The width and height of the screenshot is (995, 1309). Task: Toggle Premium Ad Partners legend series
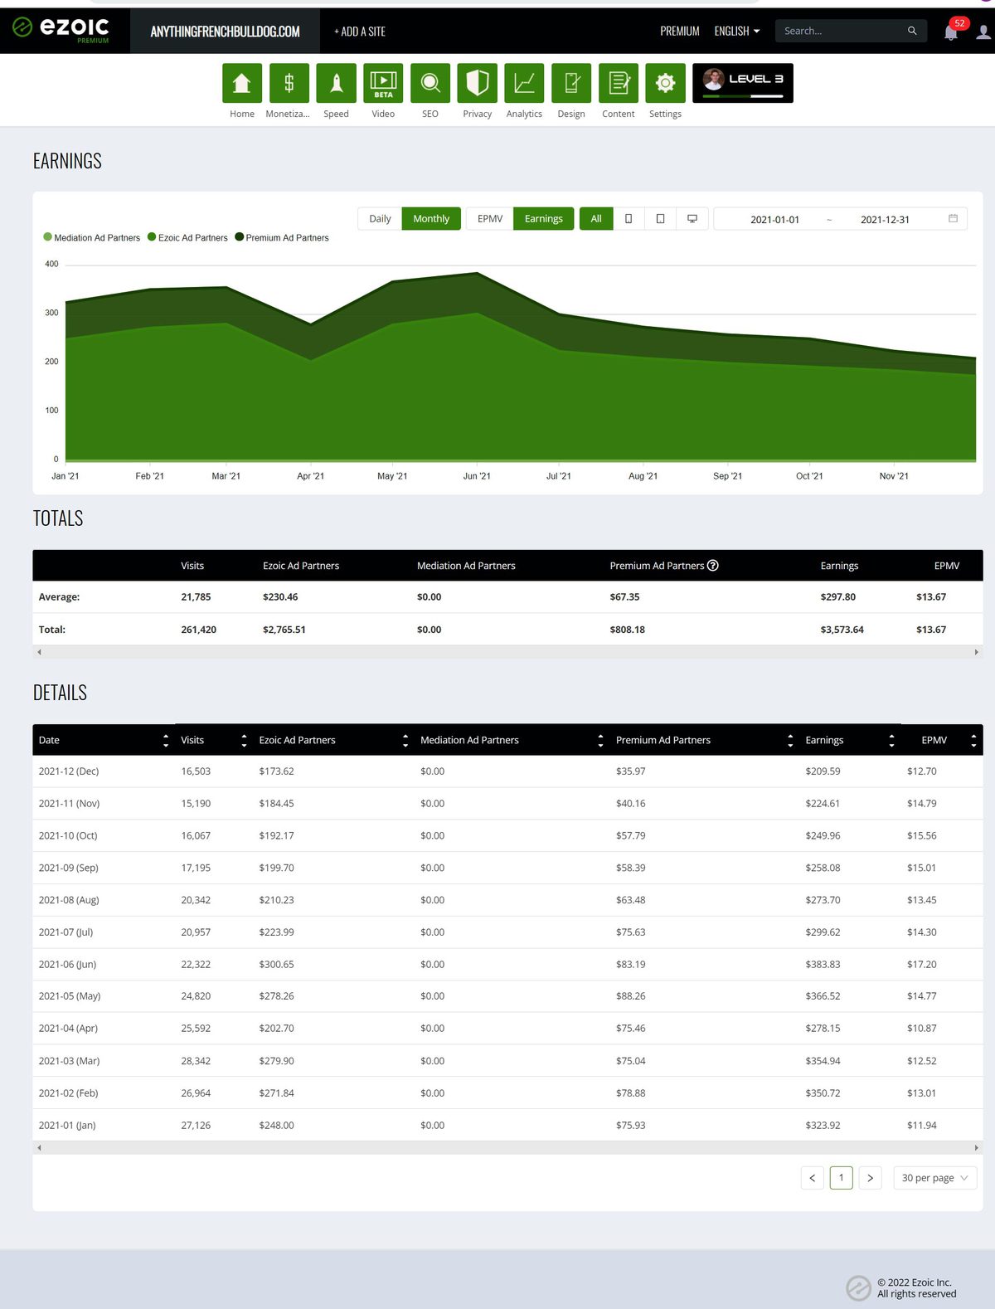pyautogui.click(x=282, y=237)
